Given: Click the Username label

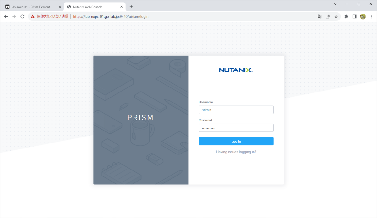Looking at the screenshot, I should coord(206,102).
